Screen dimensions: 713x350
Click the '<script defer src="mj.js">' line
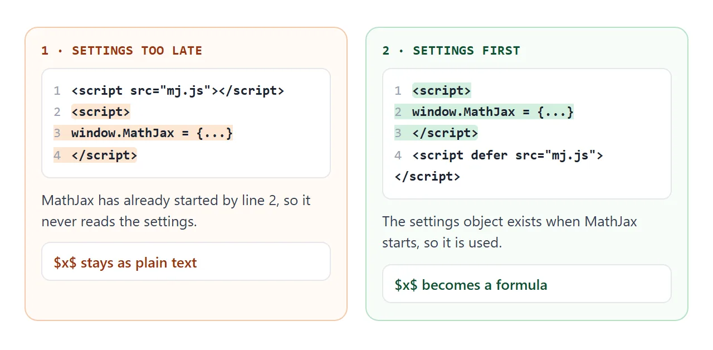pos(507,155)
